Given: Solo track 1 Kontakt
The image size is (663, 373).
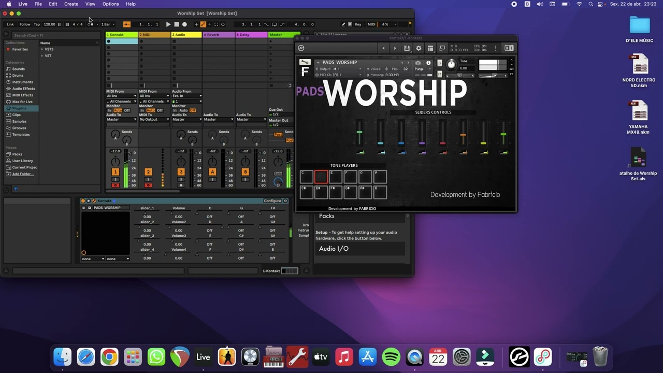Looking at the screenshot, I should (x=115, y=180).
